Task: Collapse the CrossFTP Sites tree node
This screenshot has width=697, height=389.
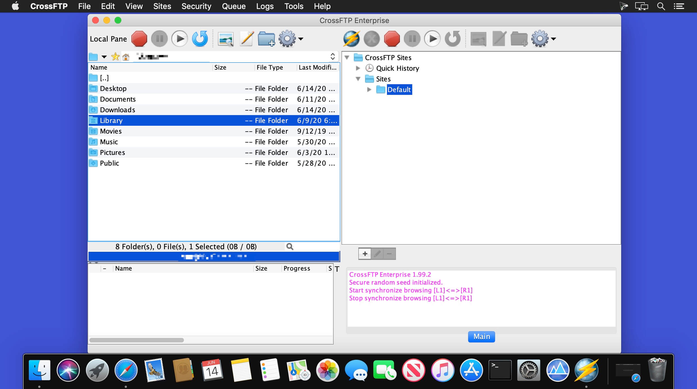Action: click(347, 58)
